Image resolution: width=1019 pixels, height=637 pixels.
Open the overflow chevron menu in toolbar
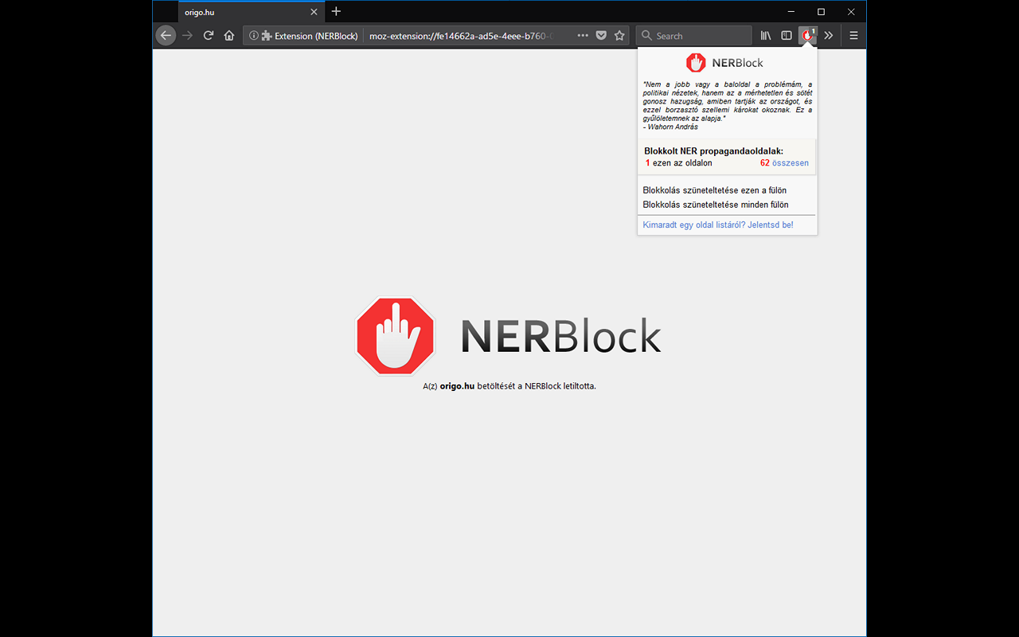[828, 35]
